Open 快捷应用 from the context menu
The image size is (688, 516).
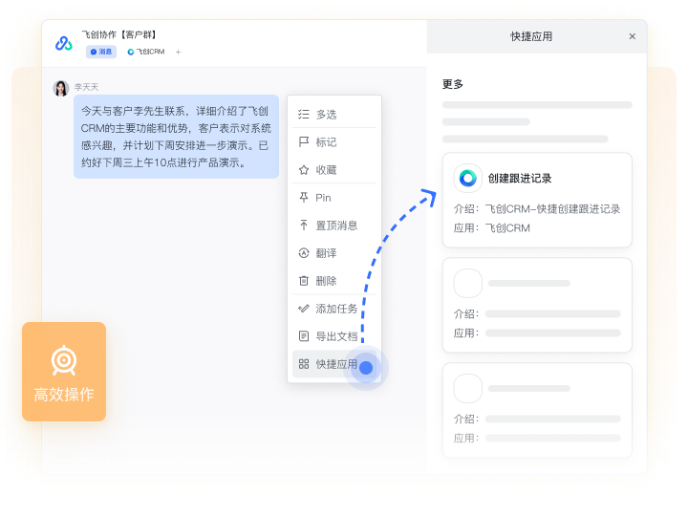[334, 364]
